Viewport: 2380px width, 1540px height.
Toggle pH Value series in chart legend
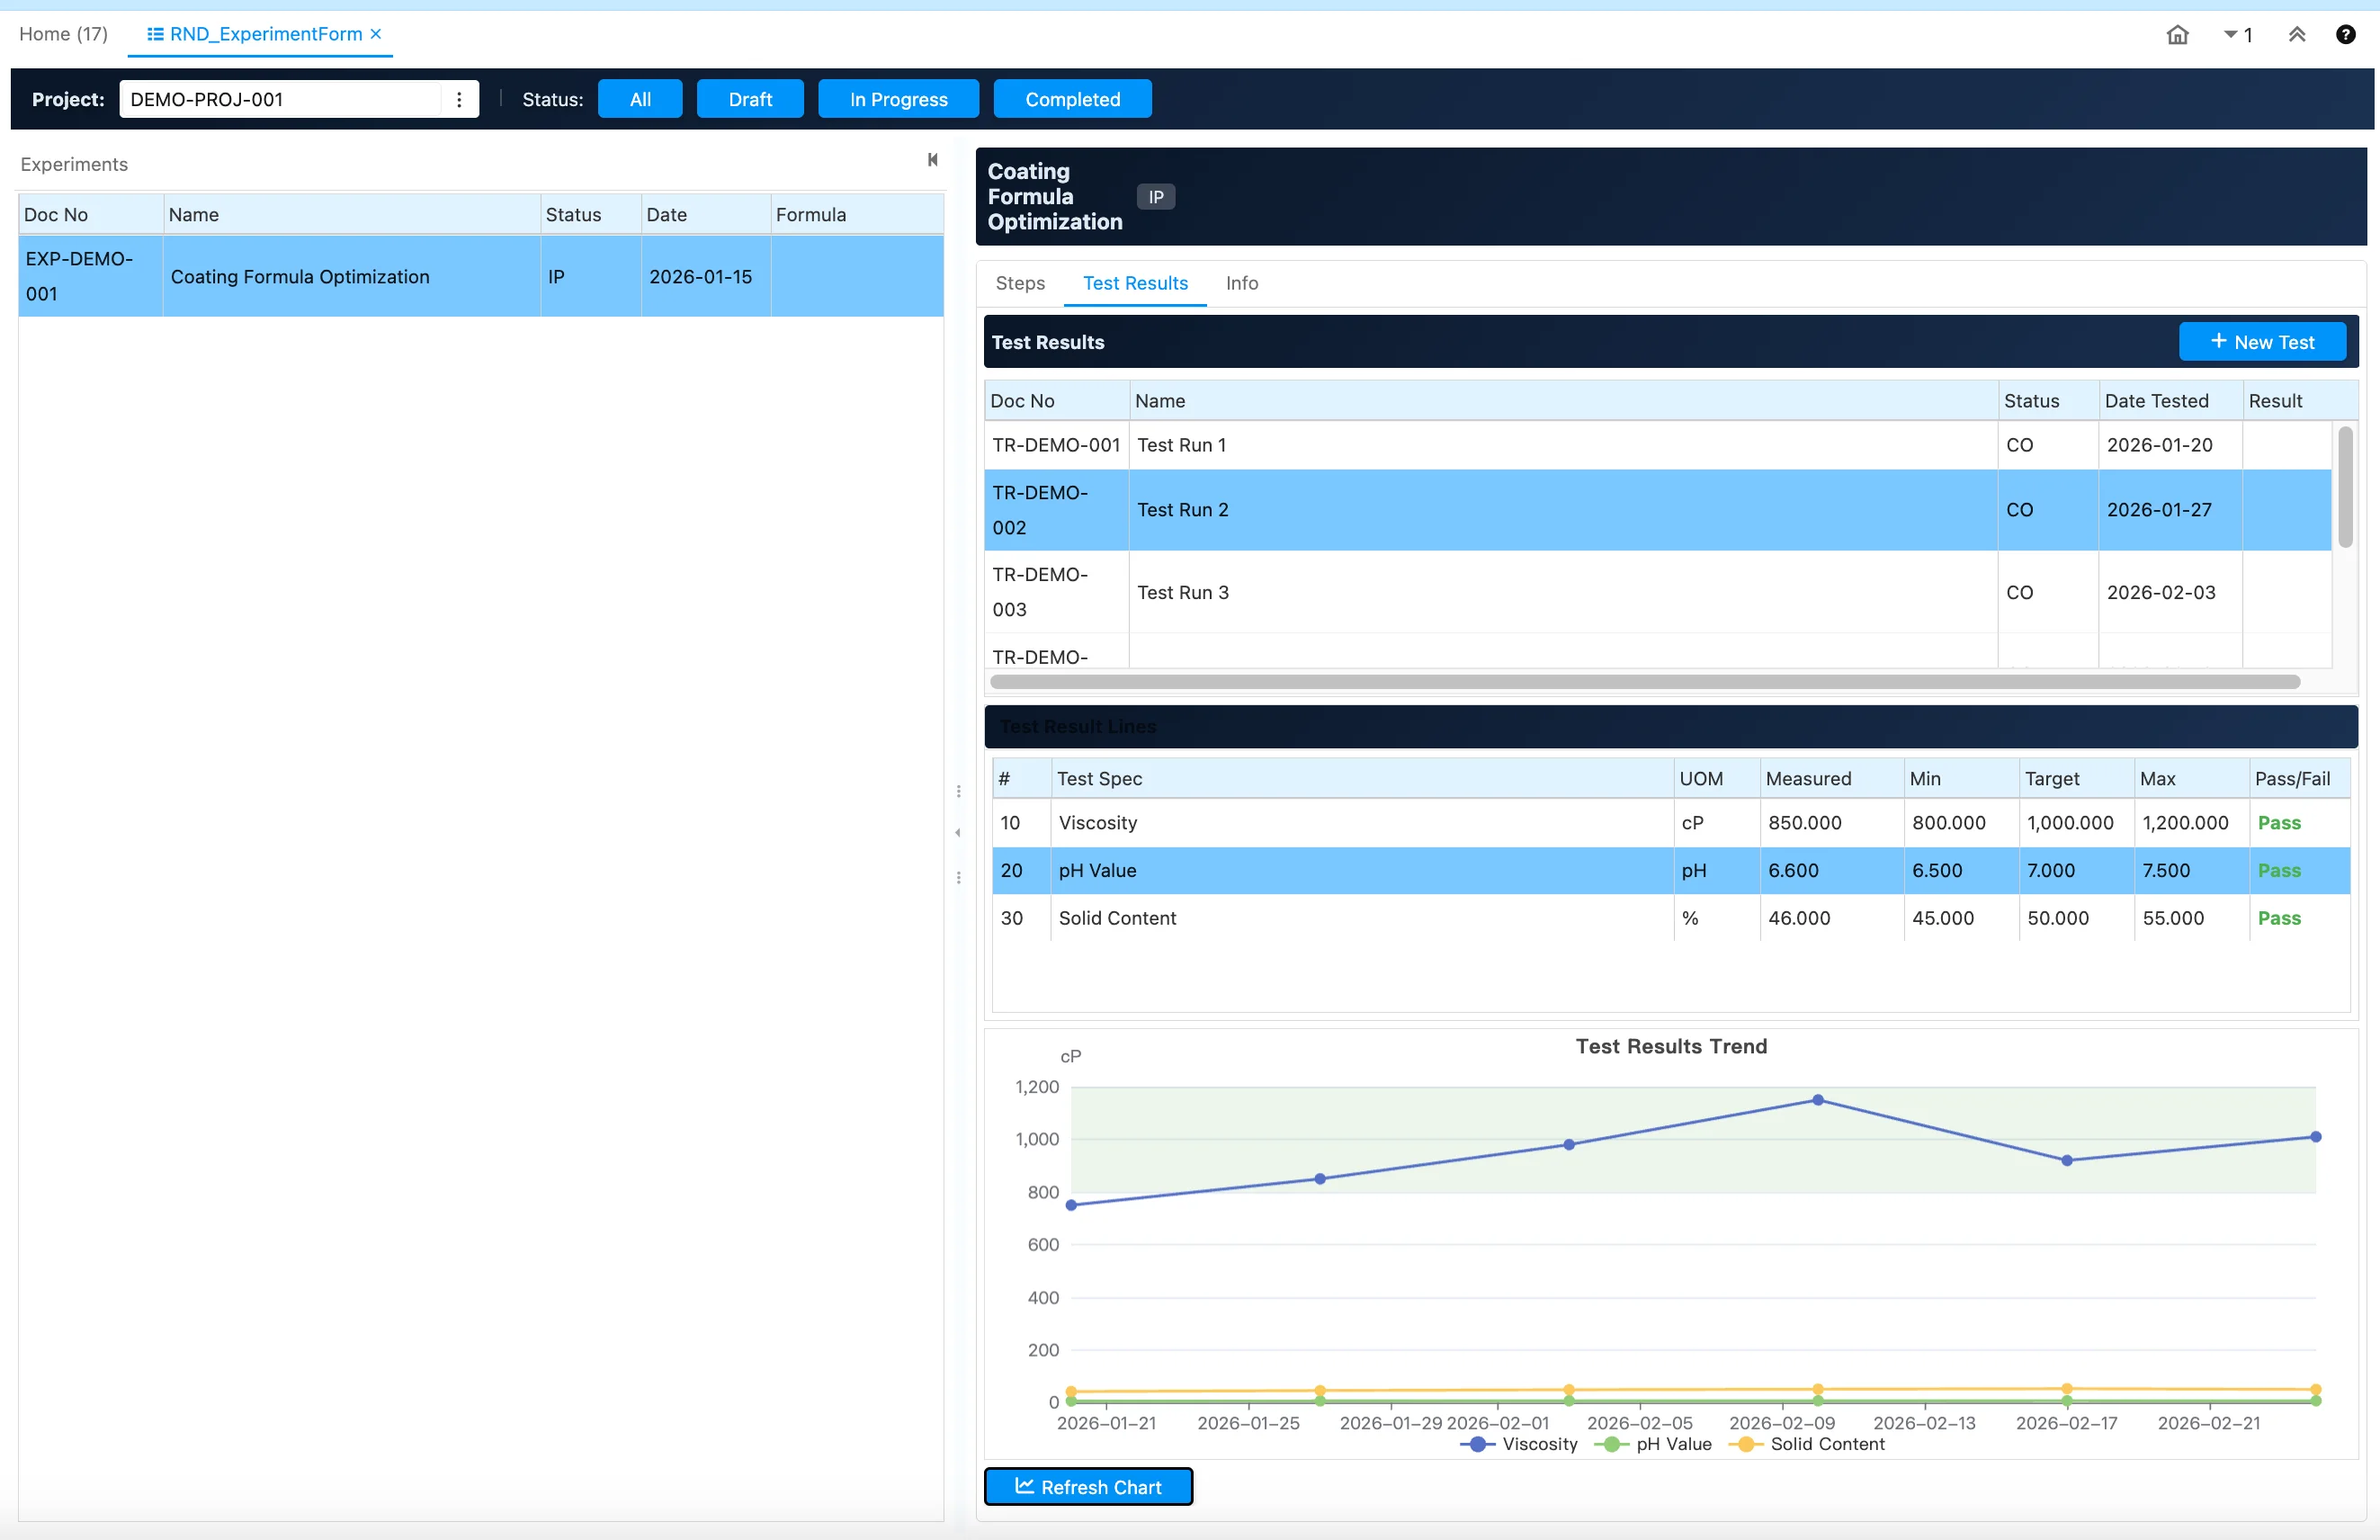tap(1653, 1444)
